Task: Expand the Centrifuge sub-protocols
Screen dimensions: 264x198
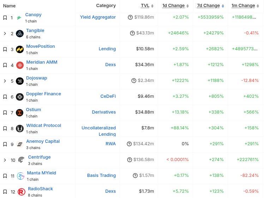Action: tap(5, 160)
